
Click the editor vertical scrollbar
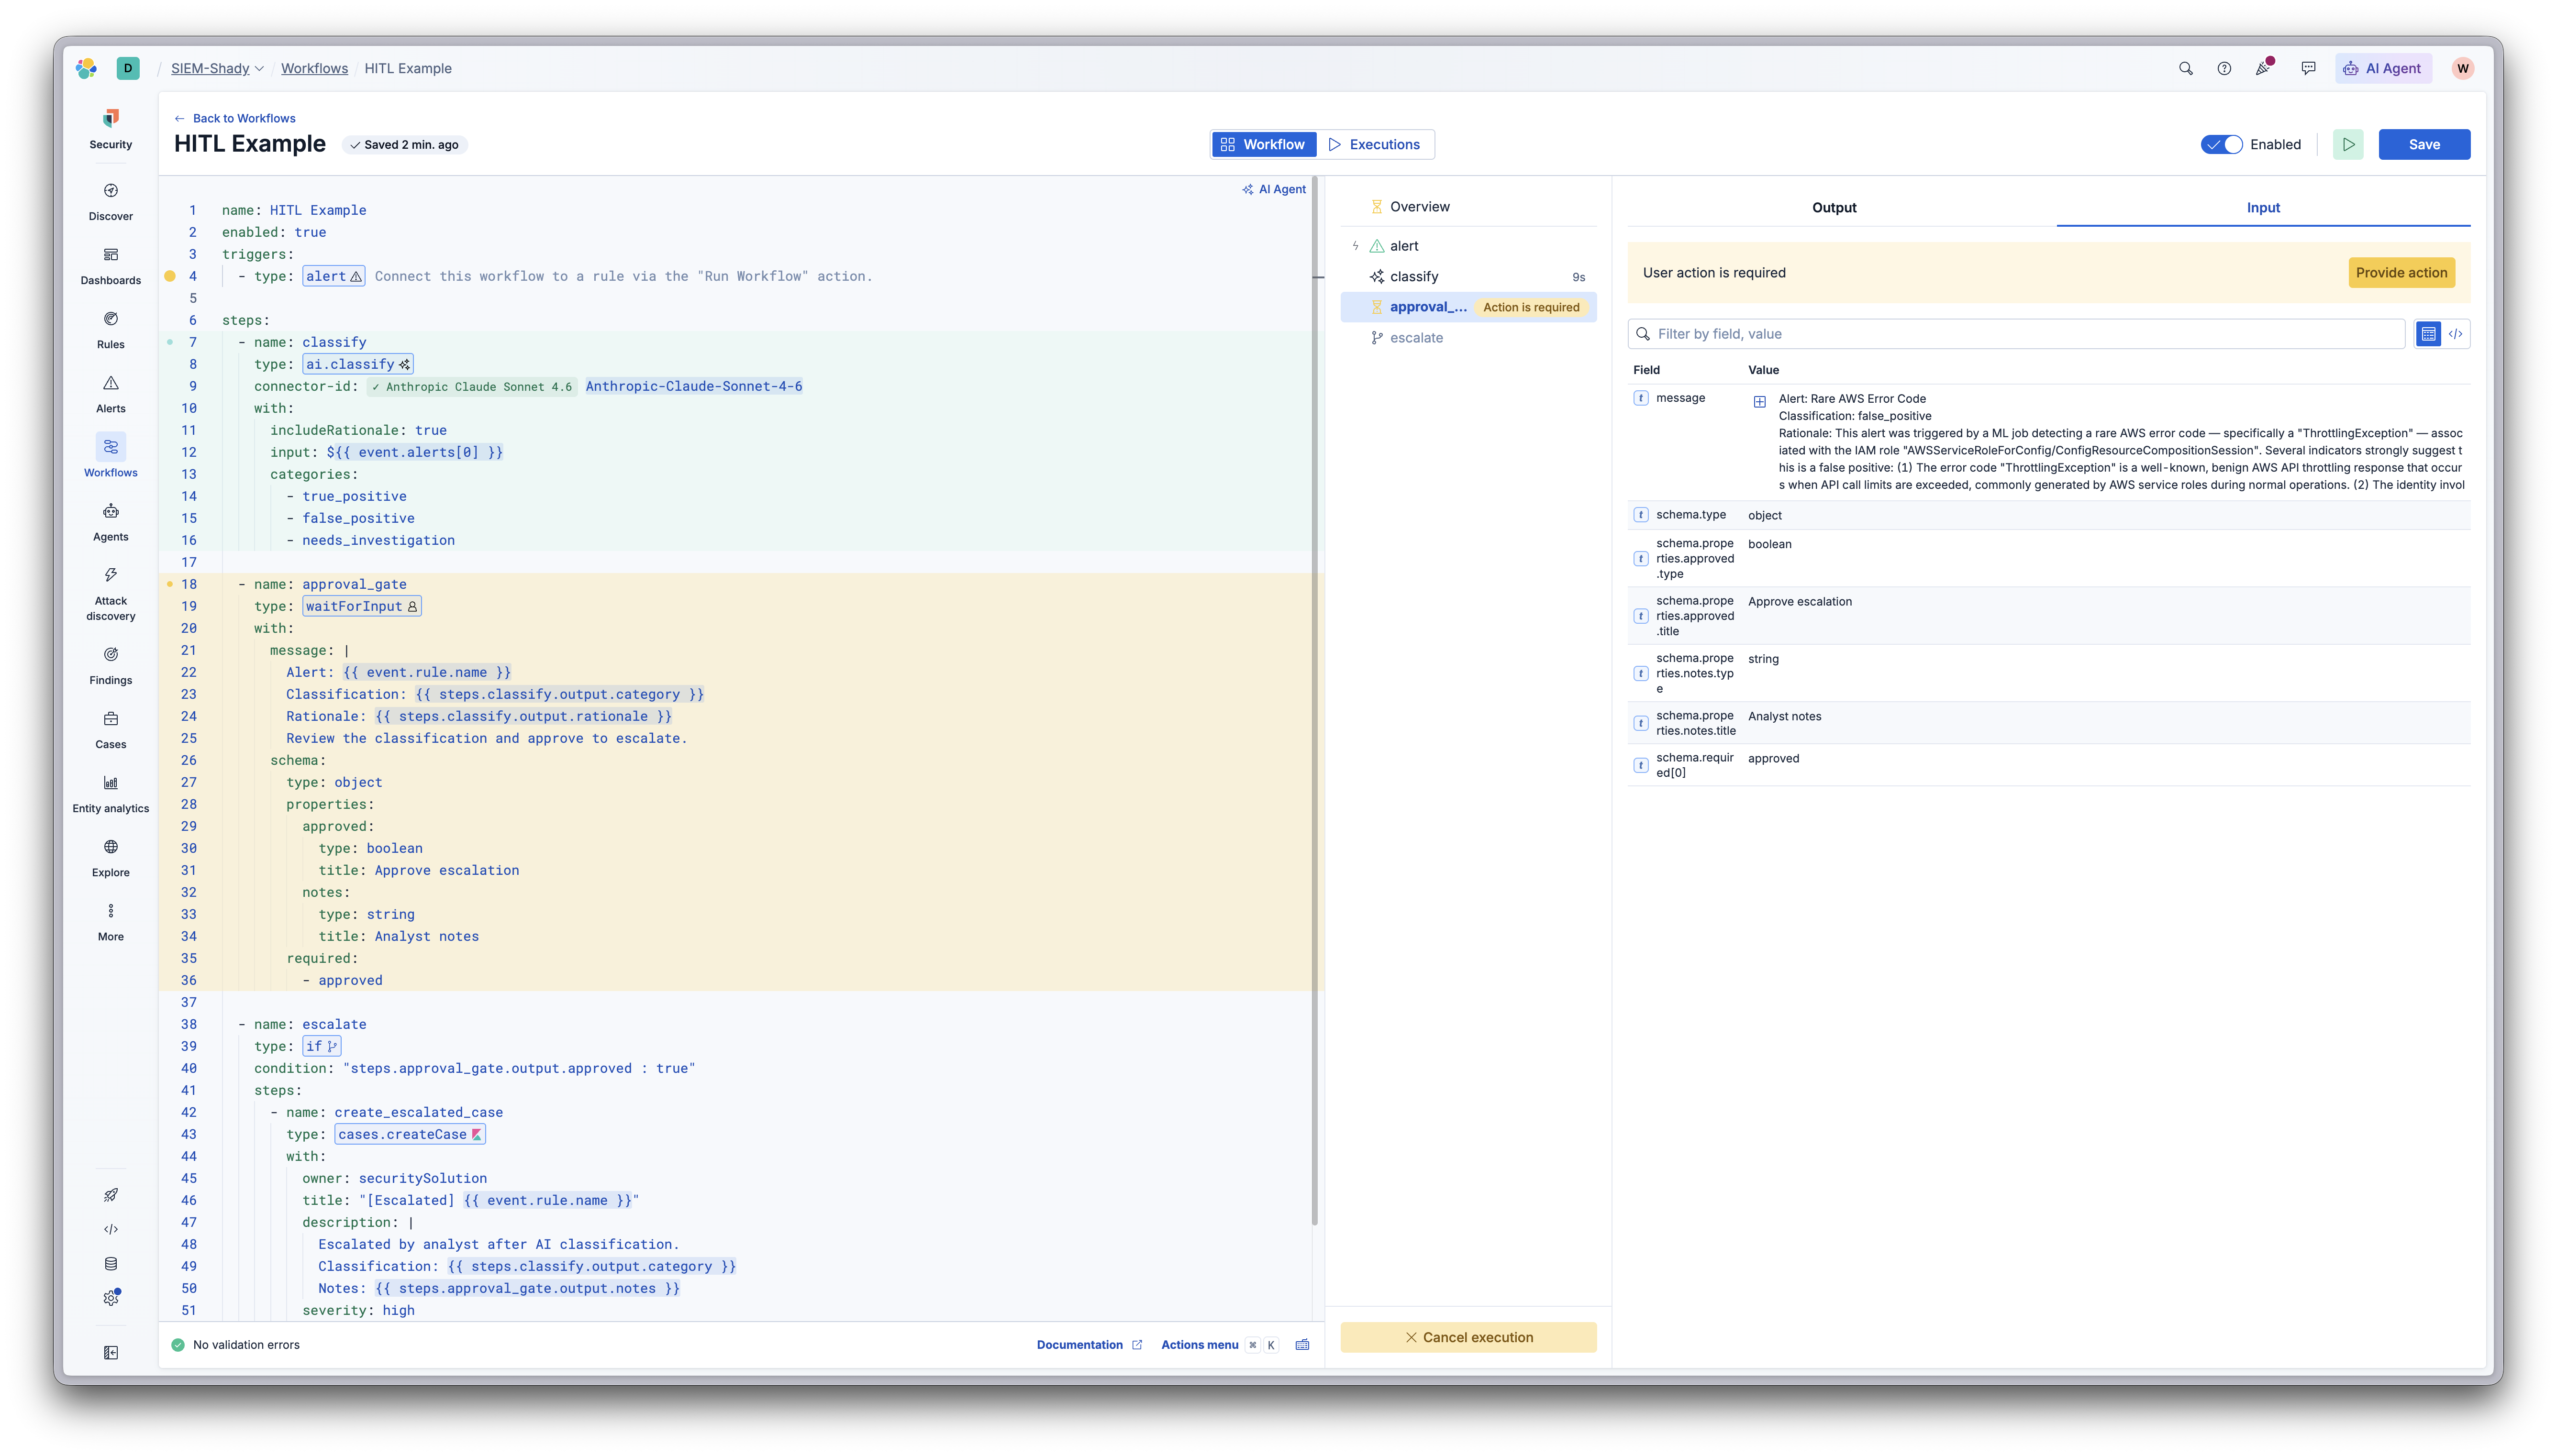(1314, 700)
